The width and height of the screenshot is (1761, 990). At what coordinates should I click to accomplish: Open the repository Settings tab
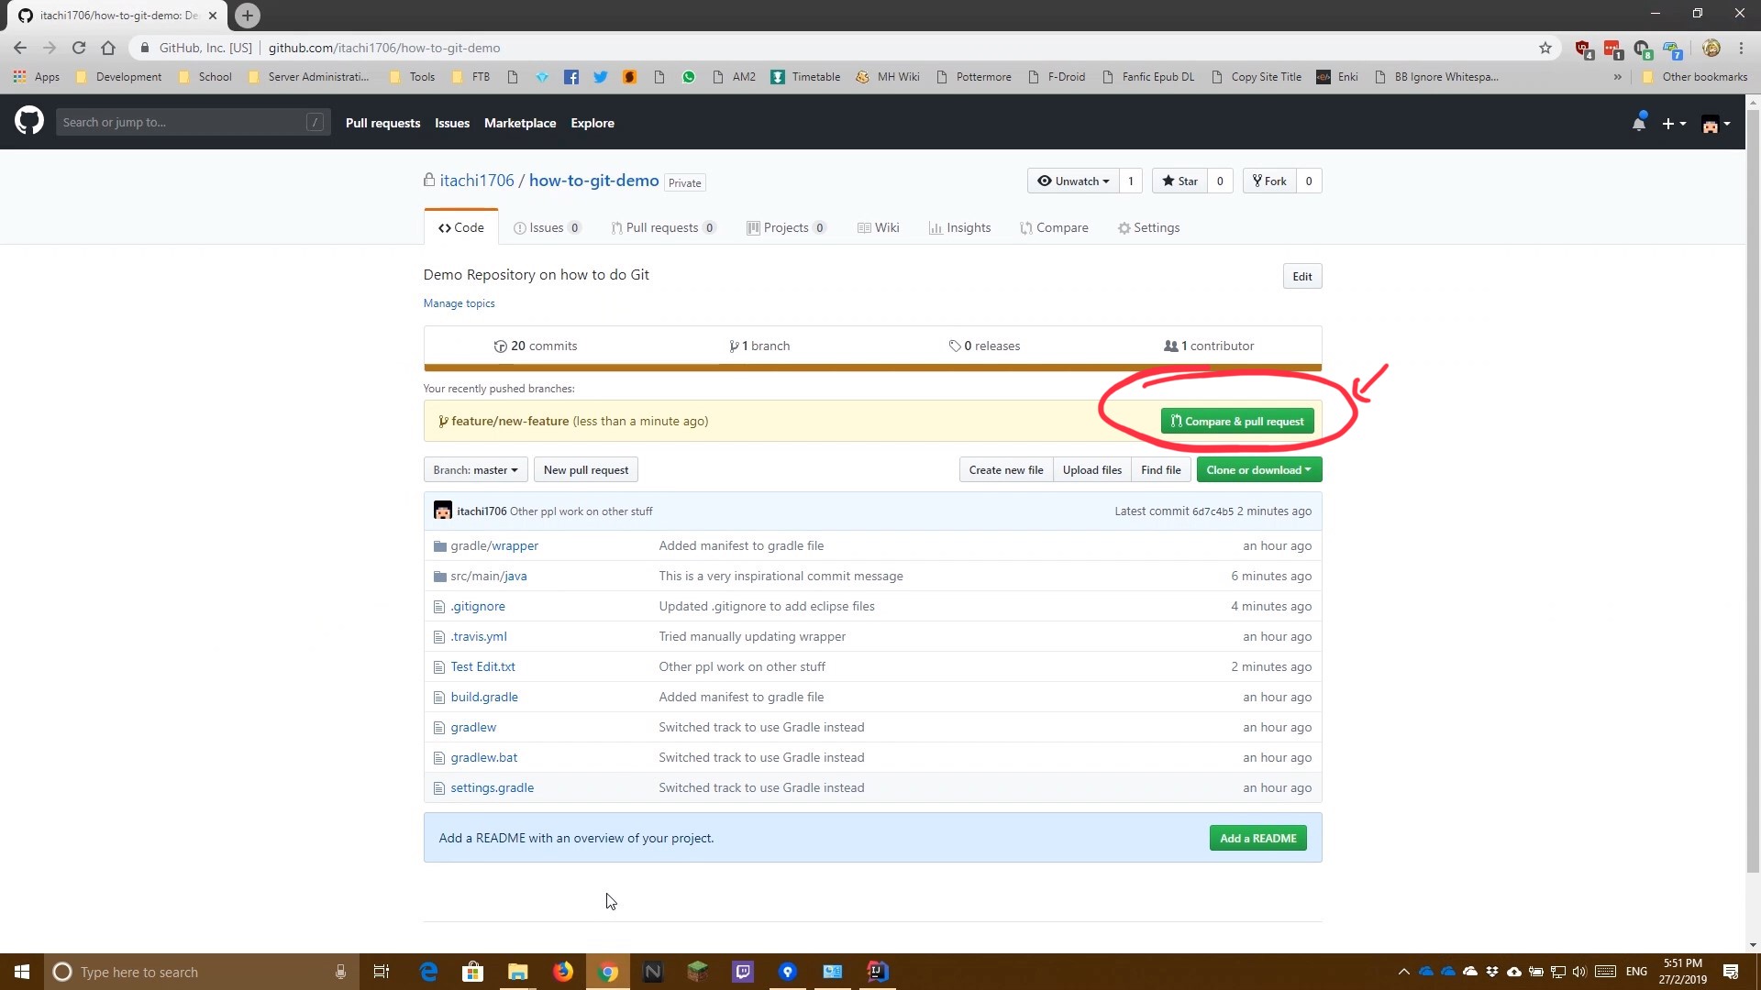click(1148, 227)
